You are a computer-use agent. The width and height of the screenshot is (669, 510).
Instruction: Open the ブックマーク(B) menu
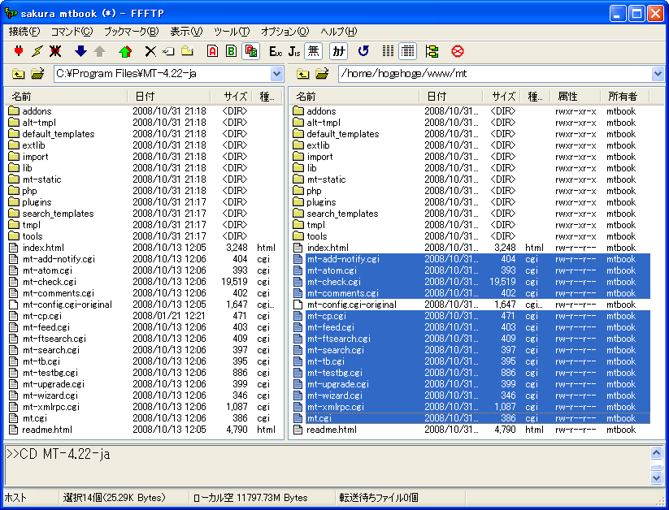tap(131, 32)
